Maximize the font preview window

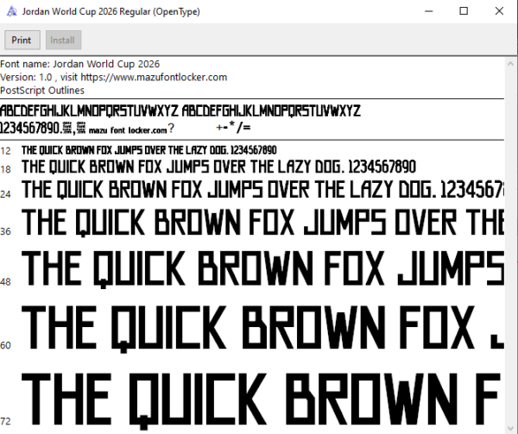click(464, 11)
